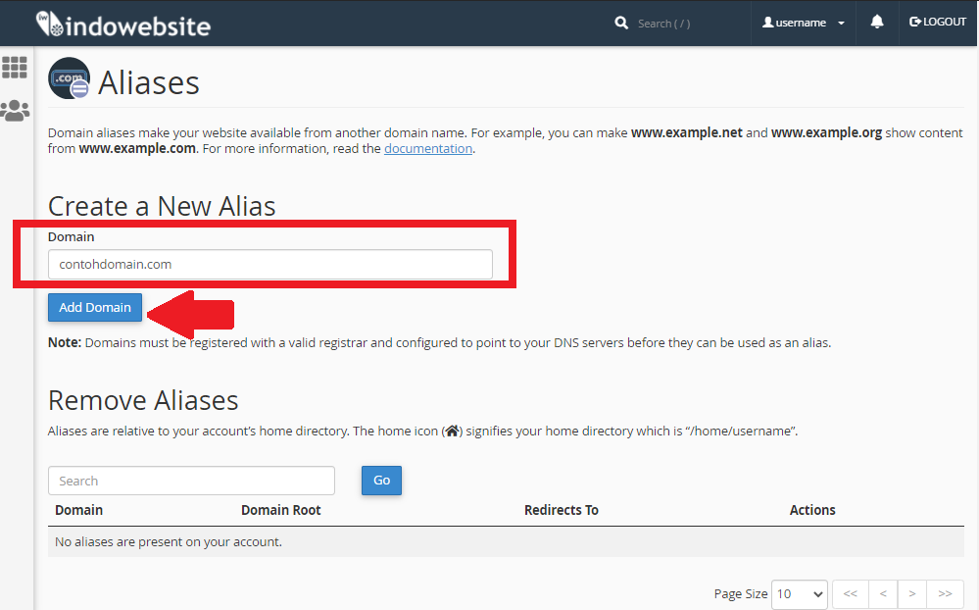
Task: Go to first page of aliases
Action: (x=850, y=594)
